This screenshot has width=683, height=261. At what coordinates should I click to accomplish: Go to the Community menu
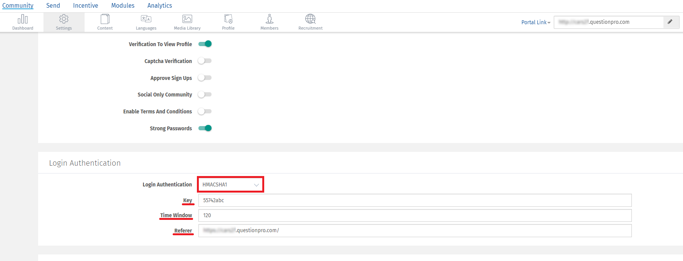pos(18,5)
